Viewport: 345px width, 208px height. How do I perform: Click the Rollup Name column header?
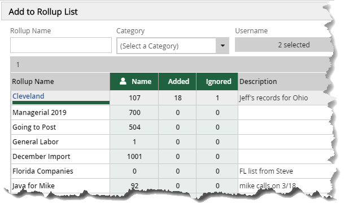coord(60,82)
